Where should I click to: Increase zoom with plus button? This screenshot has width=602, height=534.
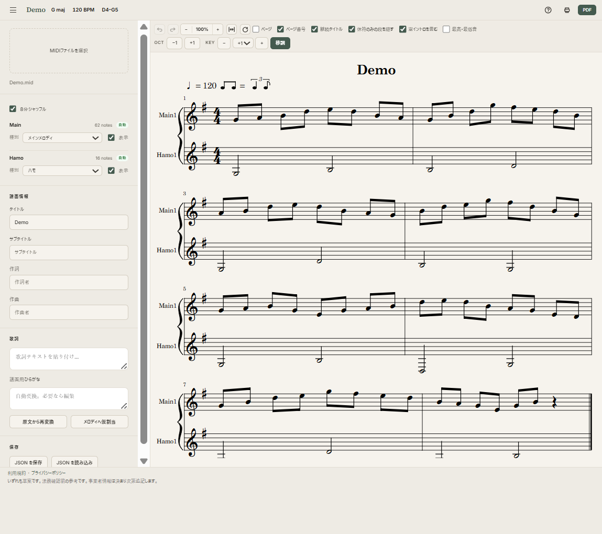click(x=217, y=29)
